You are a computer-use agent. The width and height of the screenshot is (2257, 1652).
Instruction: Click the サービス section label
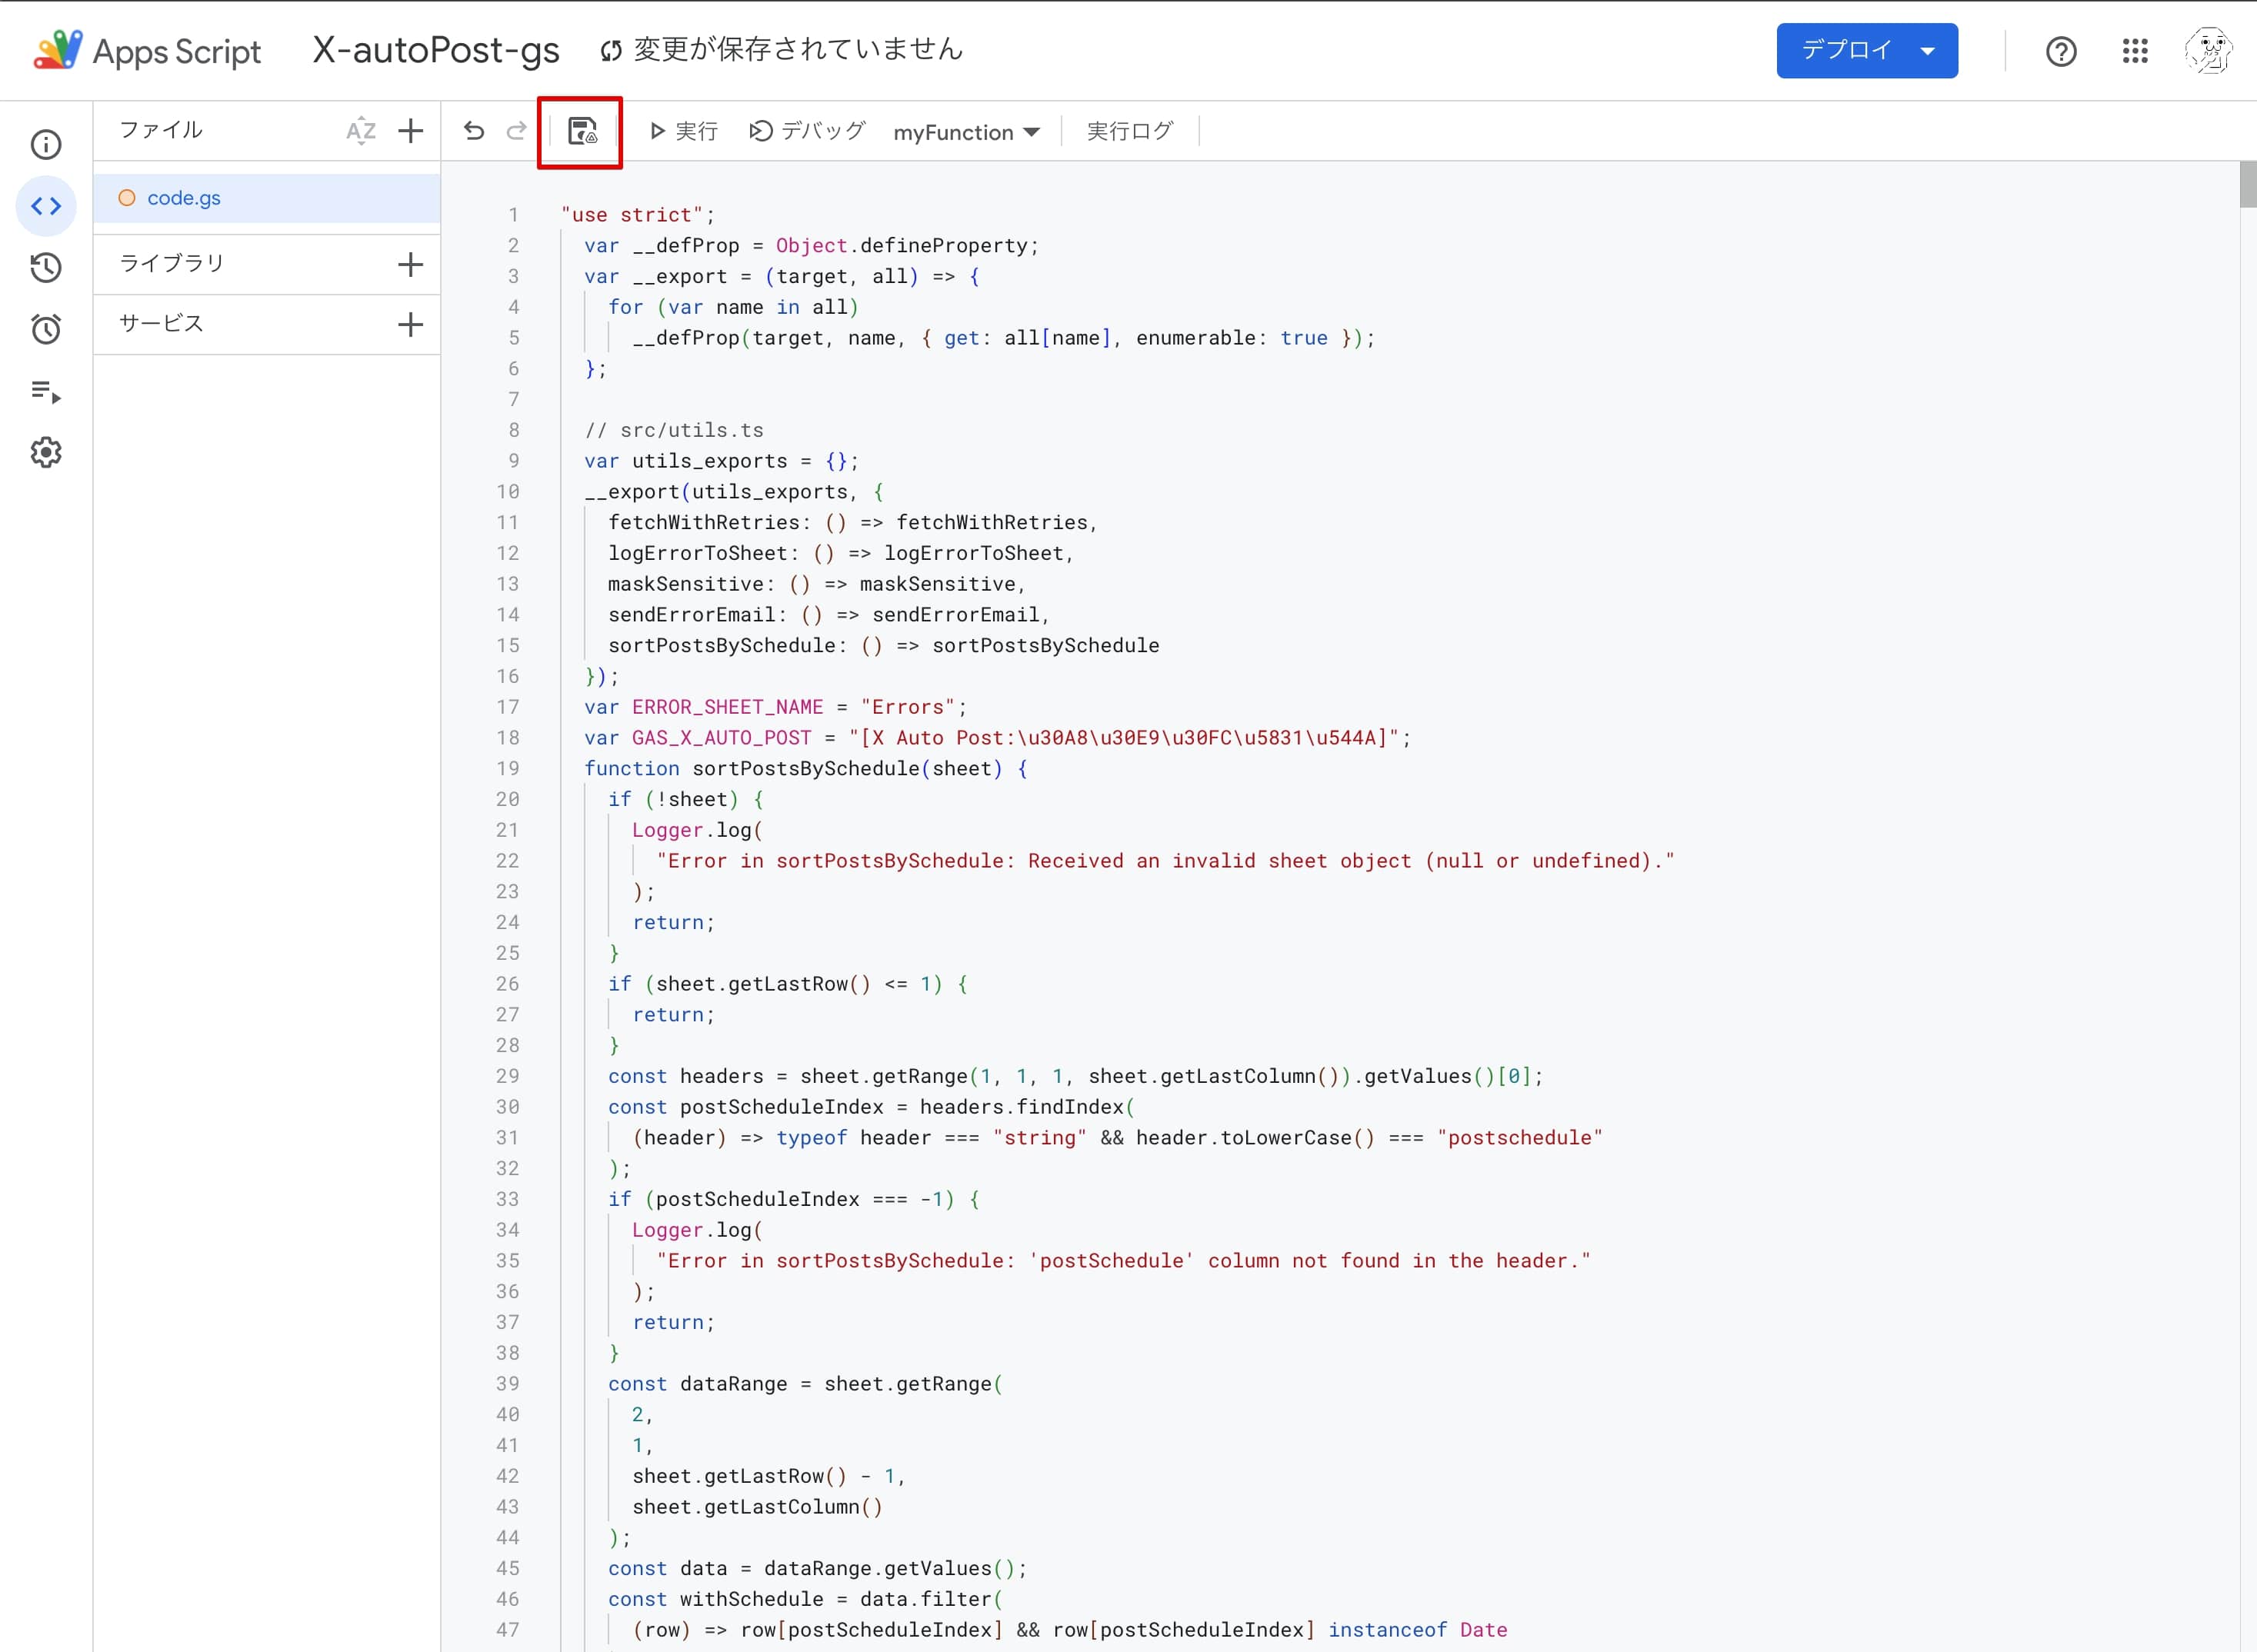point(161,323)
